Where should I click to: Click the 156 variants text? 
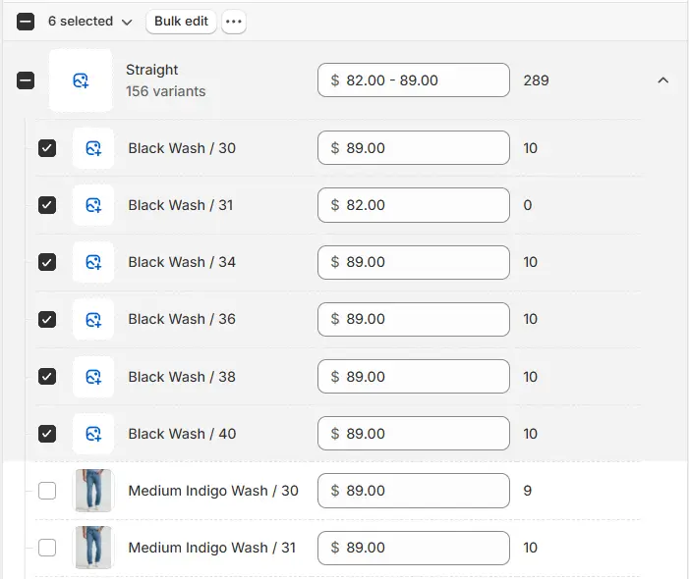click(x=166, y=91)
